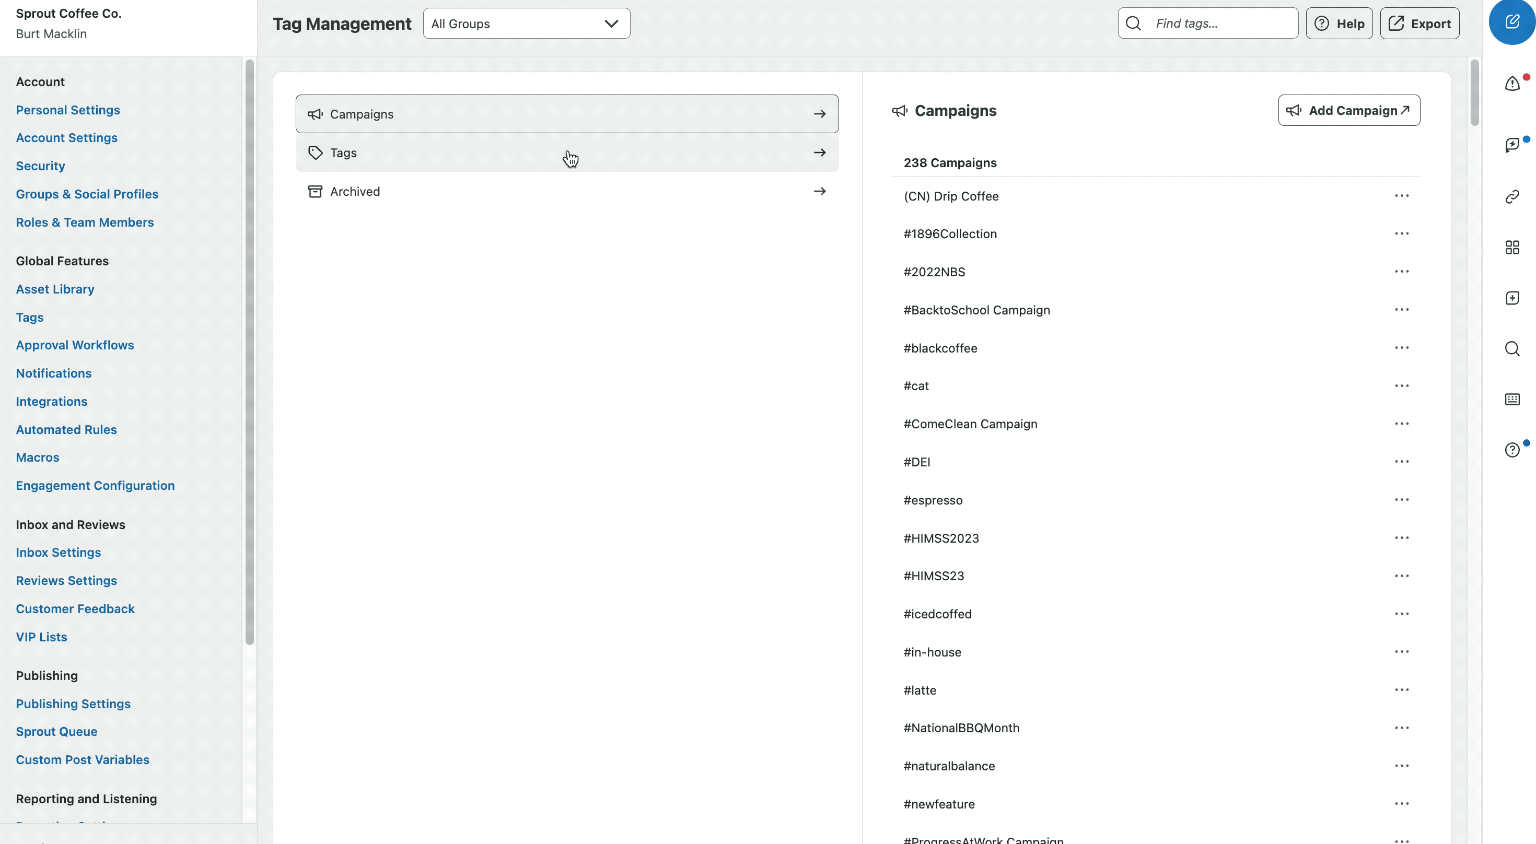Viewport: 1536px width, 844px height.
Task: Open the alerts warning icon in the right rail
Action: click(x=1511, y=84)
